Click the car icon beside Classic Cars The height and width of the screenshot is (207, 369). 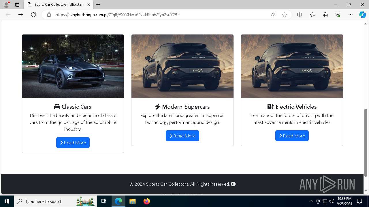[x=57, y=107]
